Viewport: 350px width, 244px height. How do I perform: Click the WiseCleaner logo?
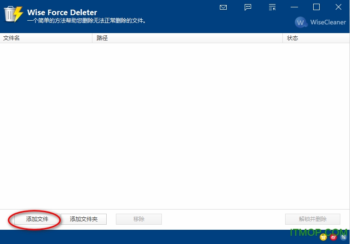coord(320,22)
